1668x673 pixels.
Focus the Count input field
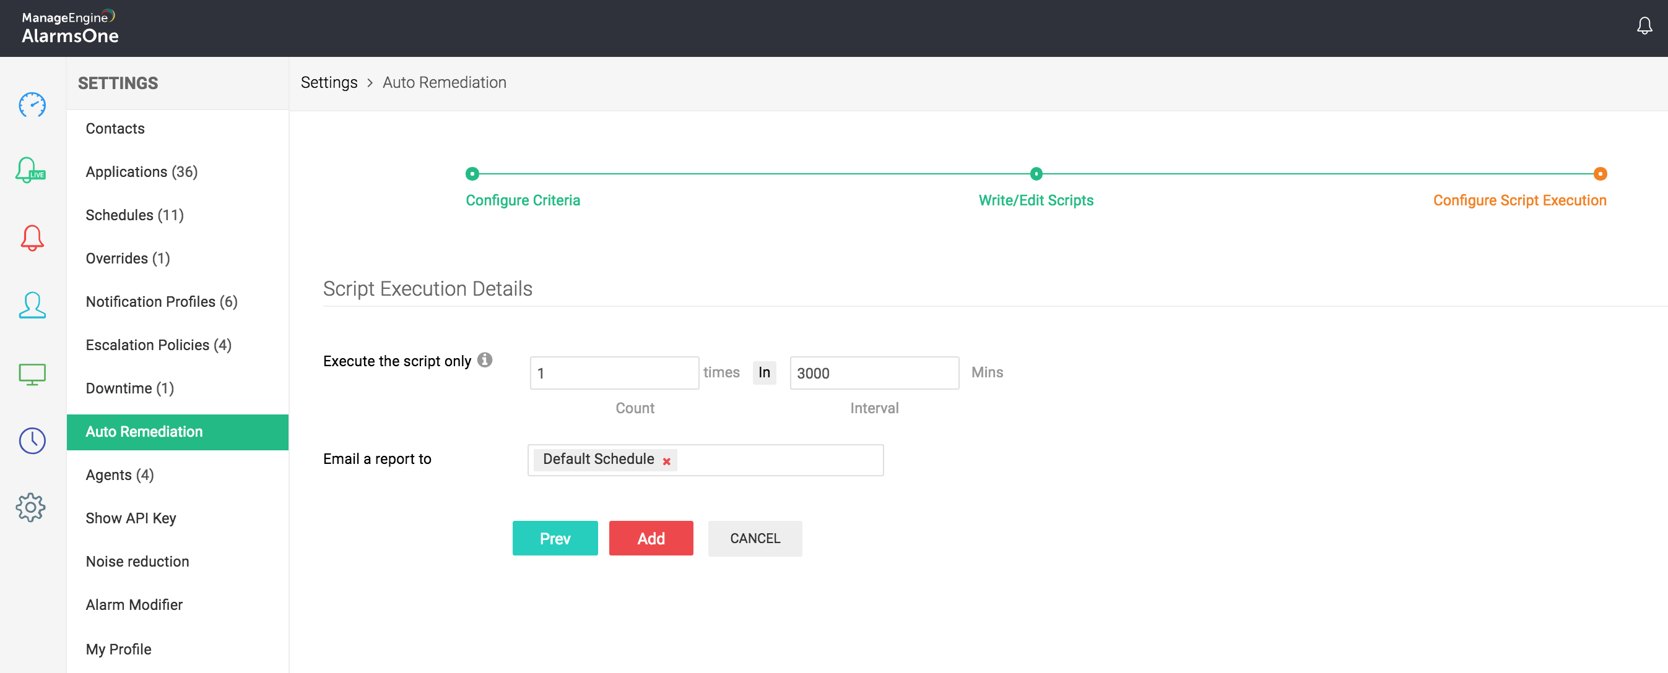[x=614, y=374]
